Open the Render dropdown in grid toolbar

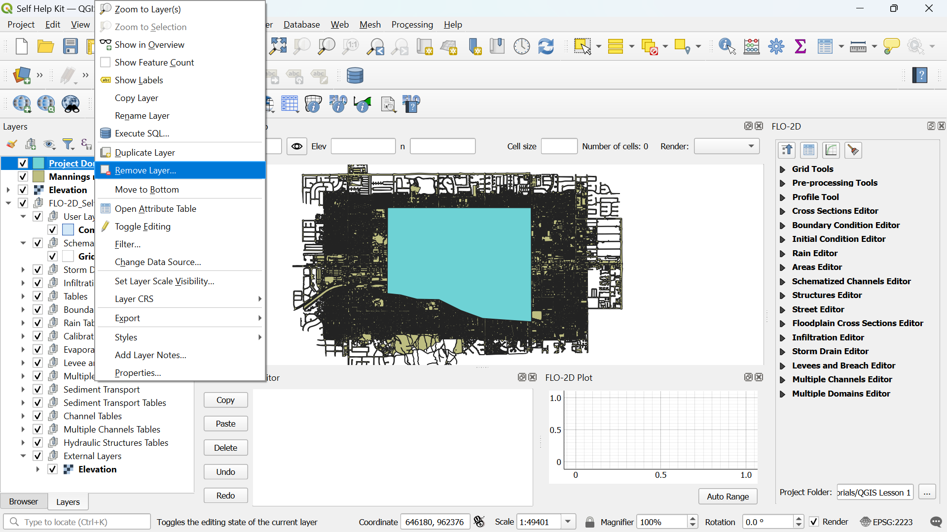pos(727,146)
